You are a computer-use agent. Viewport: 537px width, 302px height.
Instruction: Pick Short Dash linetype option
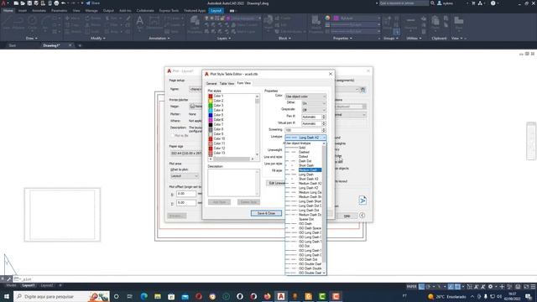(304, 165)
